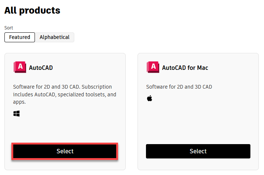Viewport: 264px width, 175px height.
Task: Click the All products heading
Action: (x=32, y=10)
